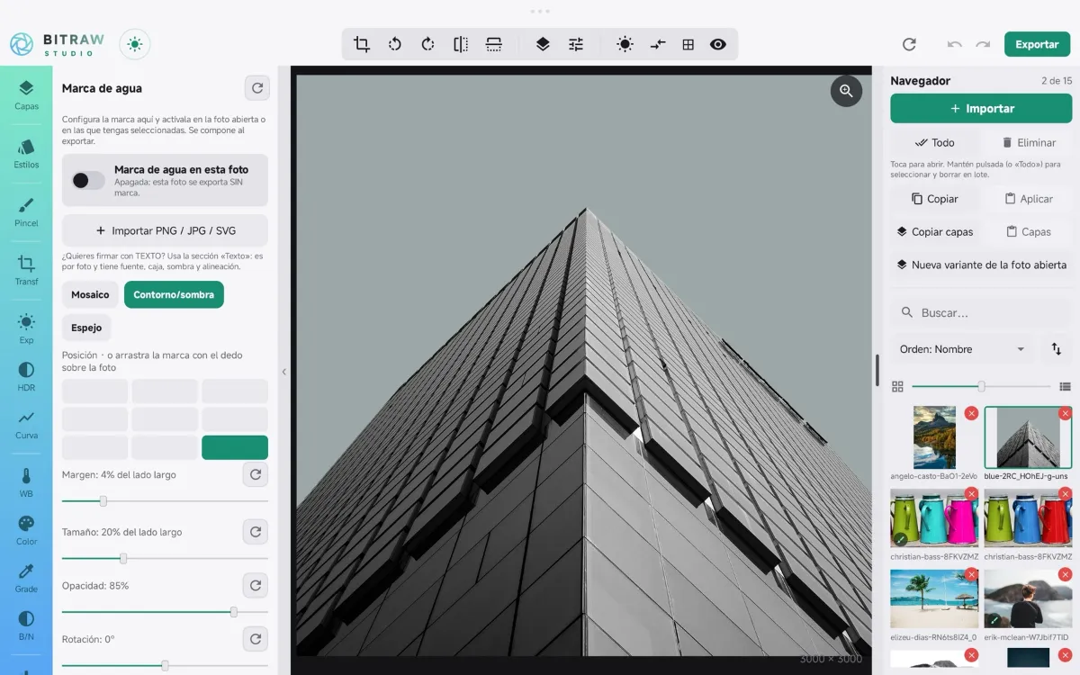
Task: Open the elizeu-dias beach thumbnail
Action: point(934,598)
